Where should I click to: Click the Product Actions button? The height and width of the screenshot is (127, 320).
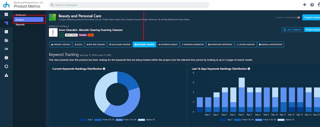(x=312, y=30)
